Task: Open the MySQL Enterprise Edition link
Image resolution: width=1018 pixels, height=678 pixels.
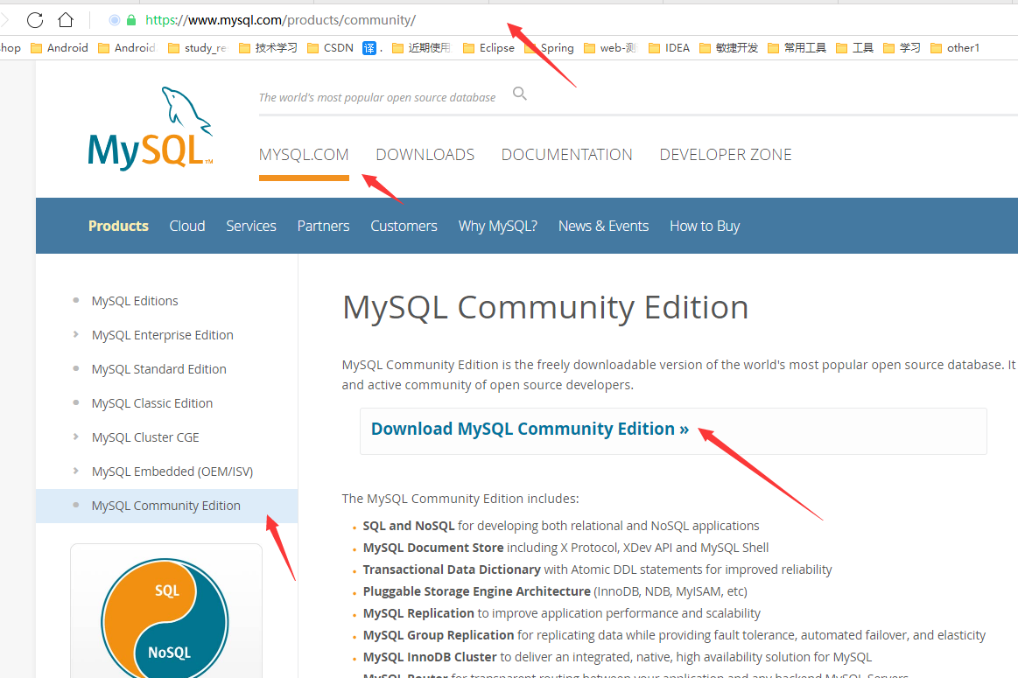Action: [162, 335]
